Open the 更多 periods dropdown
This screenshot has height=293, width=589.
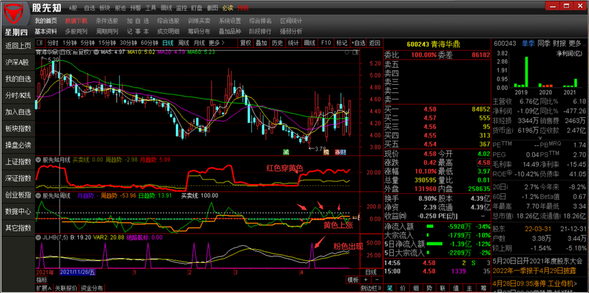point(216,43)
